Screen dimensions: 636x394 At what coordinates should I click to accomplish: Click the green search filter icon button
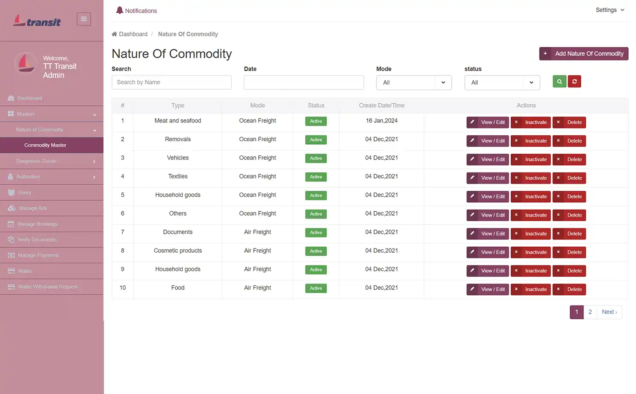559,82
